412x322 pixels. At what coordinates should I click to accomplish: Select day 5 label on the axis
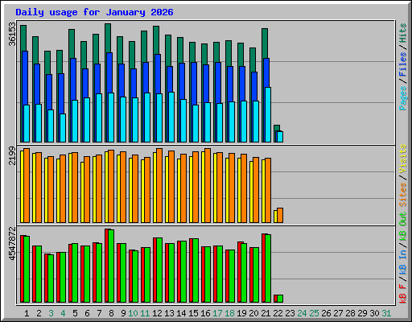(x=75, y=313)
